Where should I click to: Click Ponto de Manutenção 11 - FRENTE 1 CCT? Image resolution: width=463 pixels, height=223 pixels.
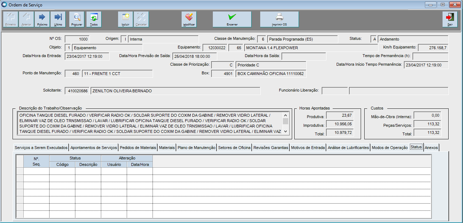(117, 74)
